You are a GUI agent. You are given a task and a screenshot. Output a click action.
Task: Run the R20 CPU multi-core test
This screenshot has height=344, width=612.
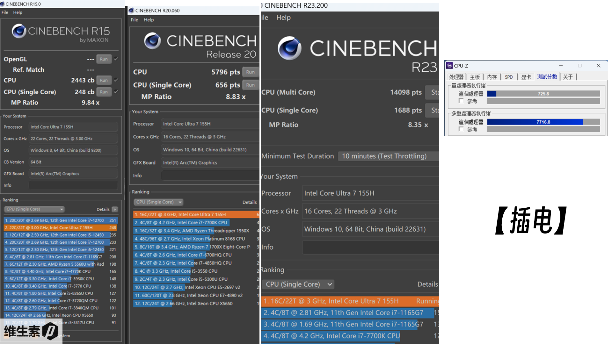[x=250, y=72]
